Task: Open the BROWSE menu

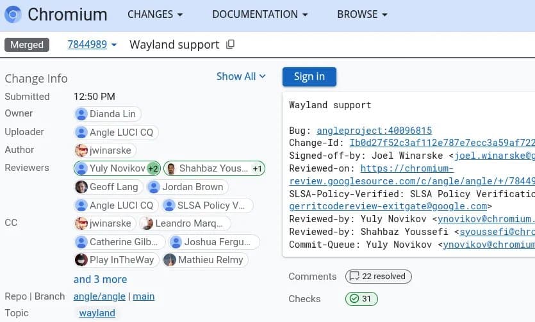Action: (363, 14)
